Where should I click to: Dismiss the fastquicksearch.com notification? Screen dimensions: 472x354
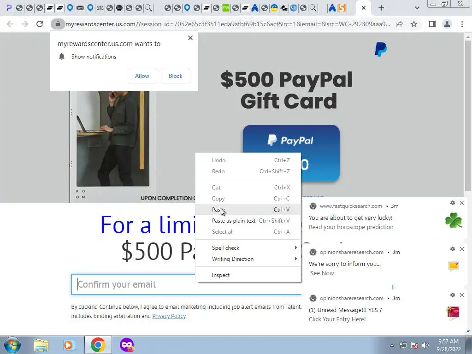coord(462,203)
